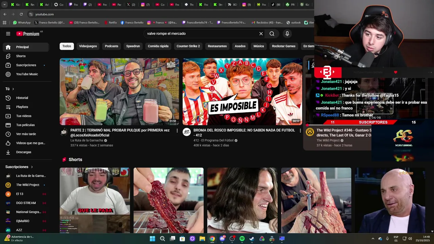Open Historial in the sidebar
Image resolution: width=434 pixels, height=244 pixels.
(26, 98)
